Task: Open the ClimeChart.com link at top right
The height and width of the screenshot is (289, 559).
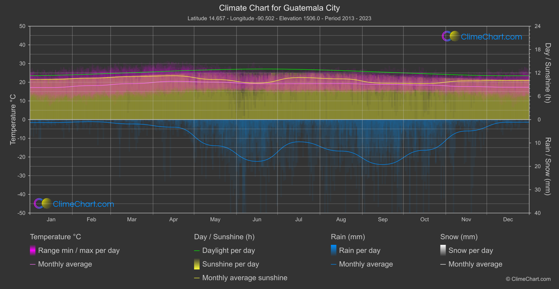Action: pos(491,37)
